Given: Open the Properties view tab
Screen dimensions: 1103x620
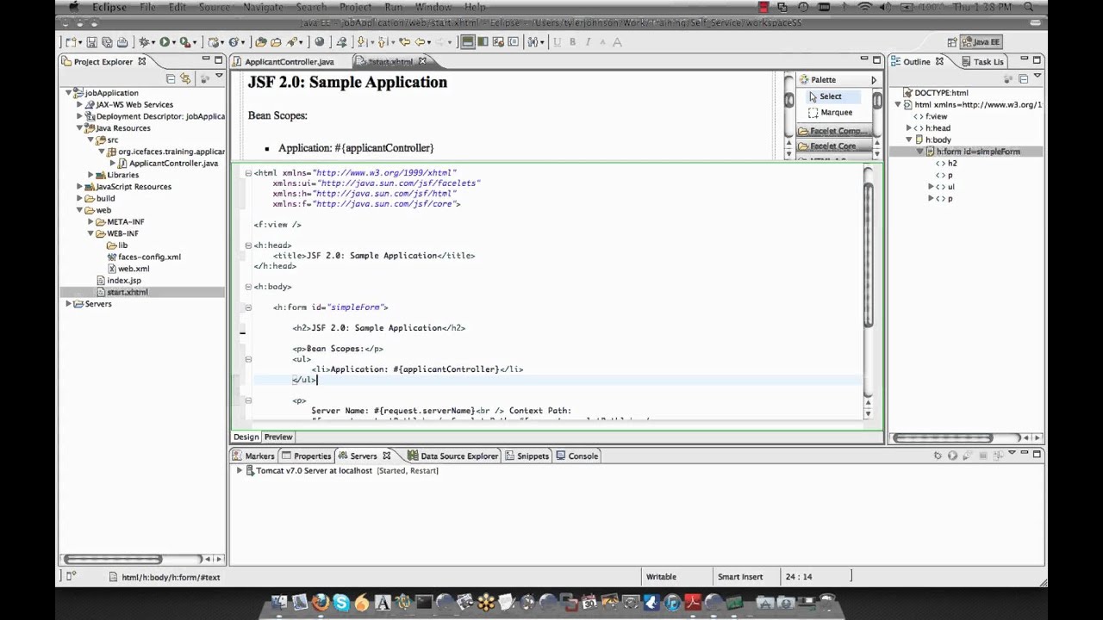Looking at the screenshot, I should [x=306, y=456].
